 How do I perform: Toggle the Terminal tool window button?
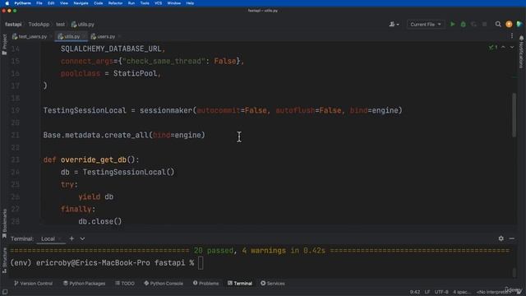pyautogui.click(x=240, y=283)
